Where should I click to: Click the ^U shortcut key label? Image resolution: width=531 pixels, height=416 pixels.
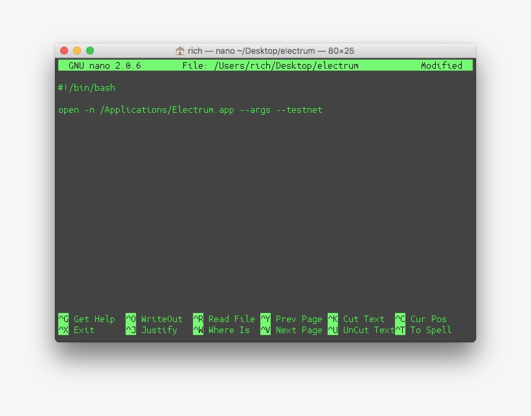pyautogui.click(x=333, y=330)
